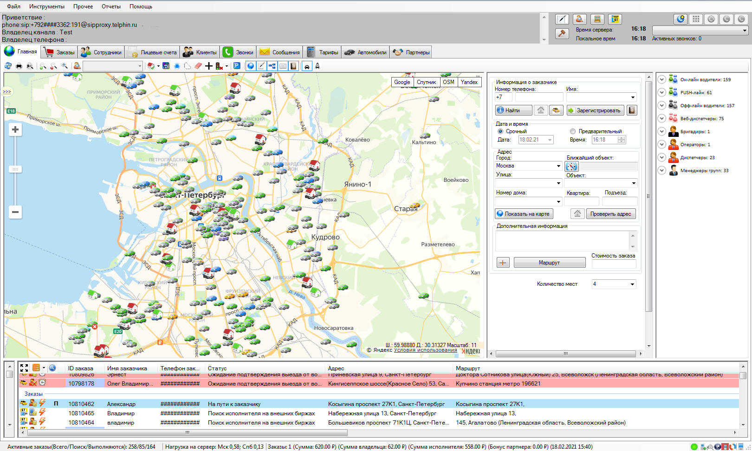The image size is (752, 451).
Task: Click the notepad with pen button near server time
Action: point(562,19)
